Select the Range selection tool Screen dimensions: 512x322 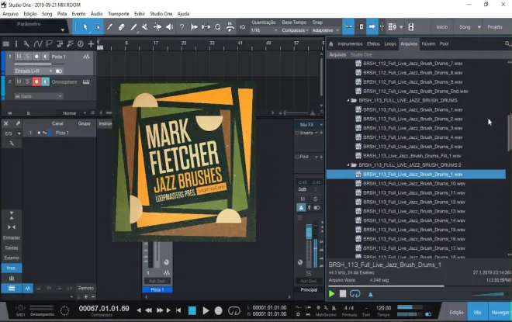tap(97, 27)
